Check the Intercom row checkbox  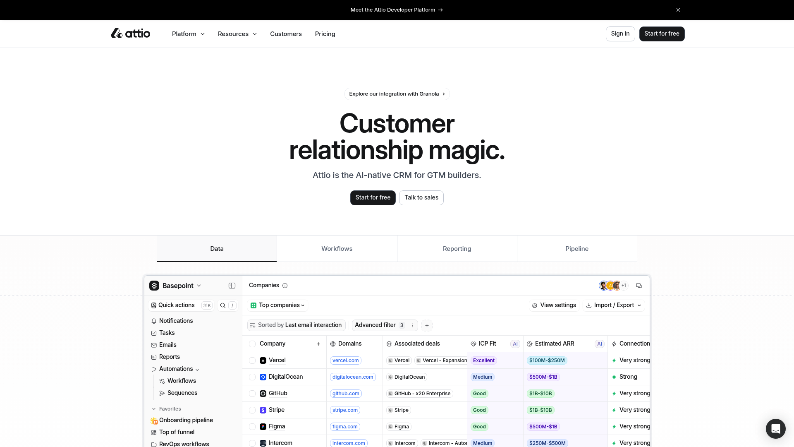click(x=252, y=443)
